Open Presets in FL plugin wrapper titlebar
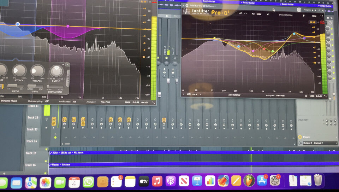This screenshot has width=339, height=192. click(307, 10)
